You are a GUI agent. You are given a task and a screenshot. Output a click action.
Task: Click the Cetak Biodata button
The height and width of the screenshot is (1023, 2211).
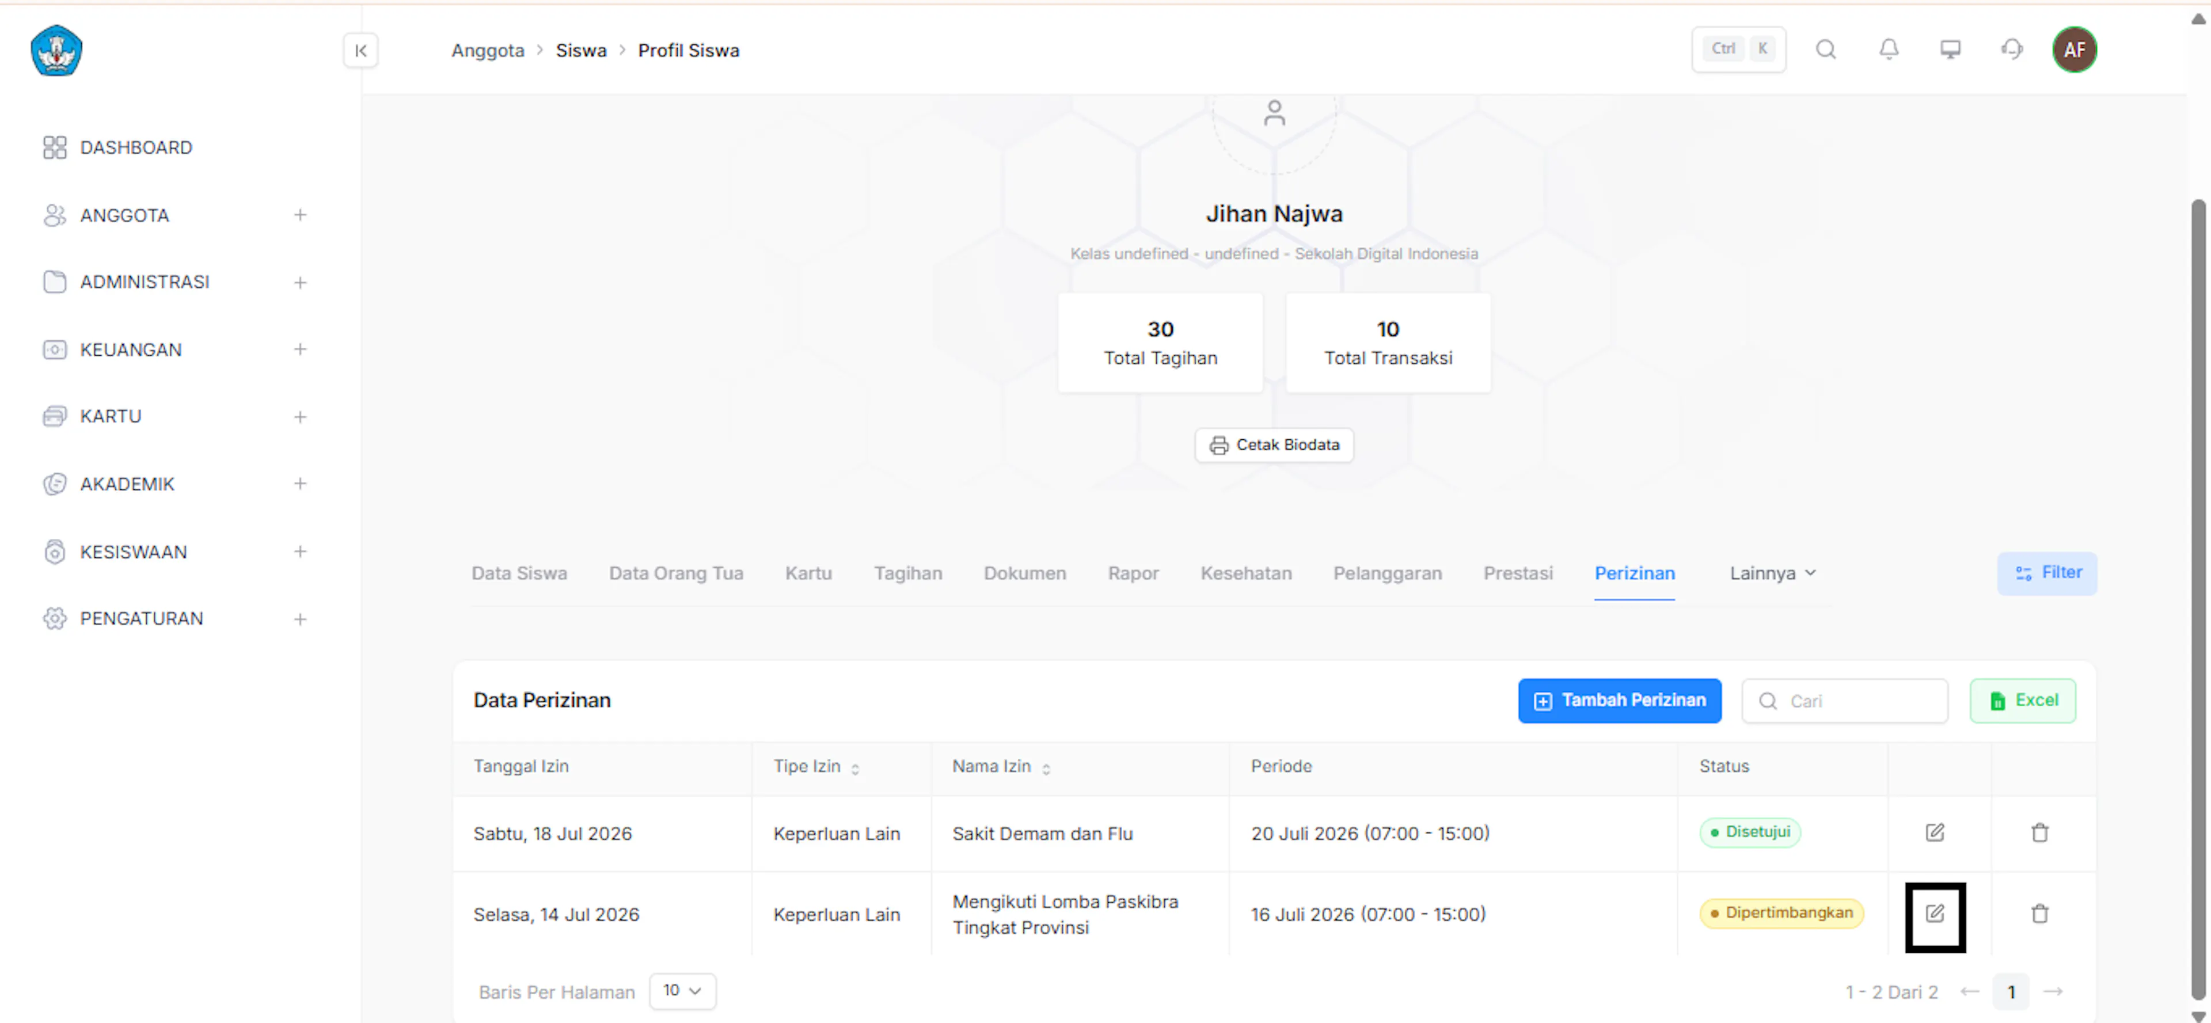(x=1274, y=446)
